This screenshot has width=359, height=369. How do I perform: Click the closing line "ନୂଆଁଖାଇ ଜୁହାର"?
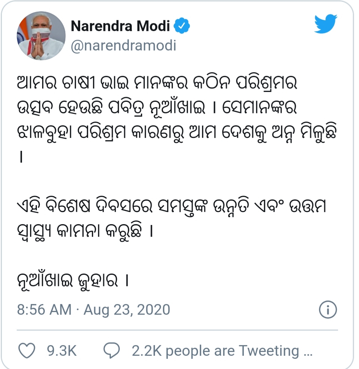tap(71, 282)
